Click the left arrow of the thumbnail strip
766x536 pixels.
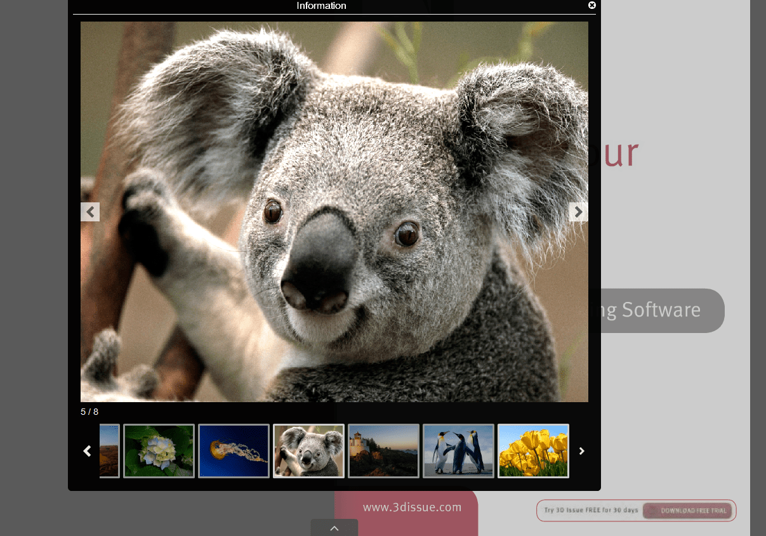click(87, 451)
